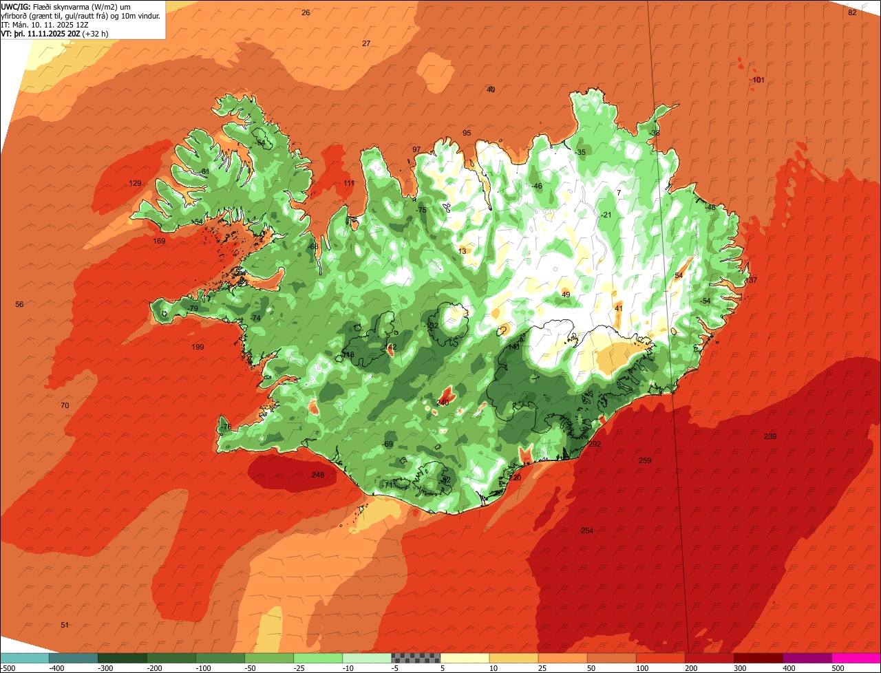Click the map value 248 off the southwest coast
This screenshot has height=673, width=881.
click(x=318, y=476)
